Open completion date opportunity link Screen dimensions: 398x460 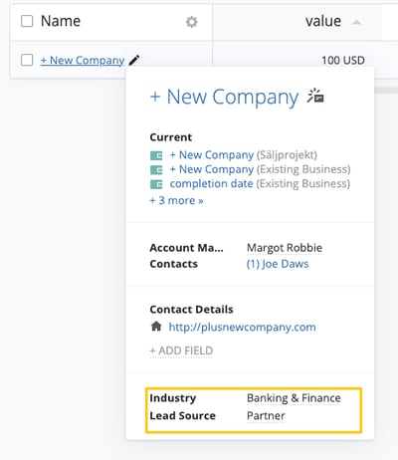click(x=211, y=183)
